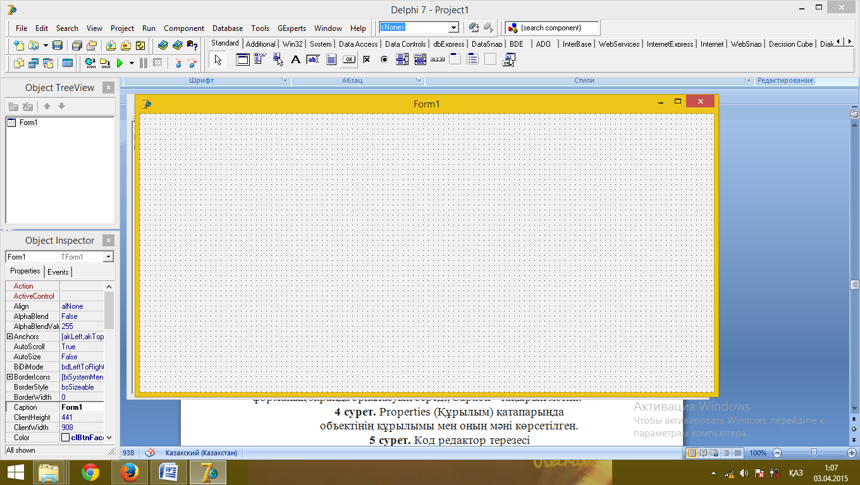
Task: Select the Label component (letter A)
Action: coord(295,60)
